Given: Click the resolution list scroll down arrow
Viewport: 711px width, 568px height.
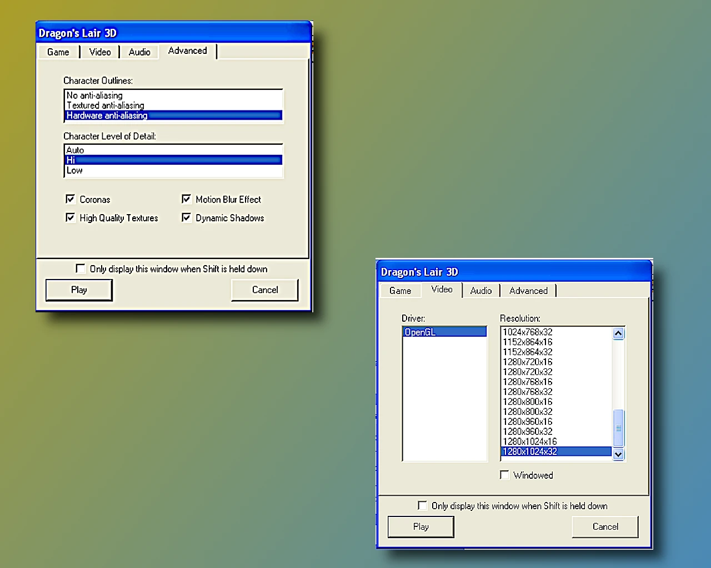Looking at the screenshot, I should tap(618, 454).
